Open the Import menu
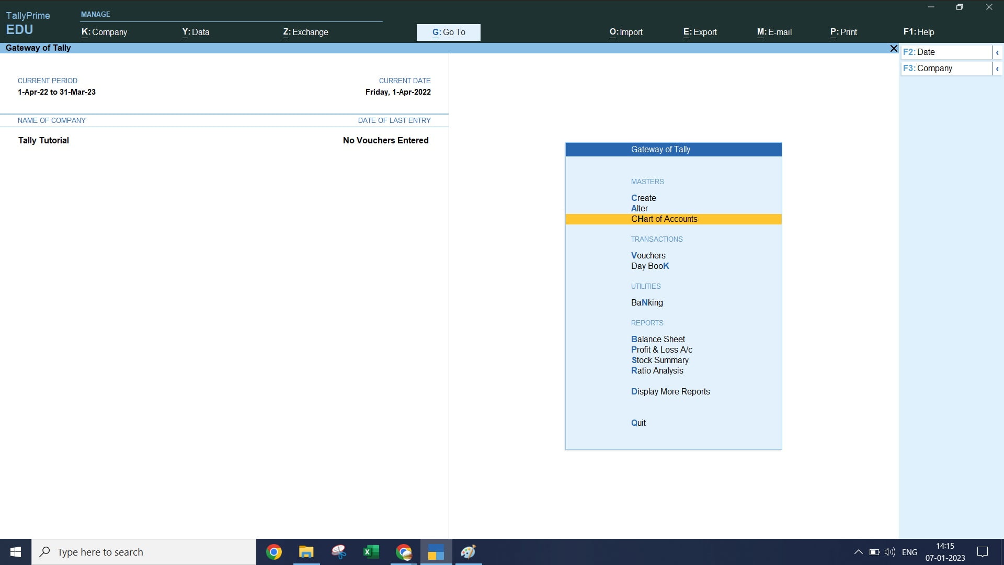 626,32
